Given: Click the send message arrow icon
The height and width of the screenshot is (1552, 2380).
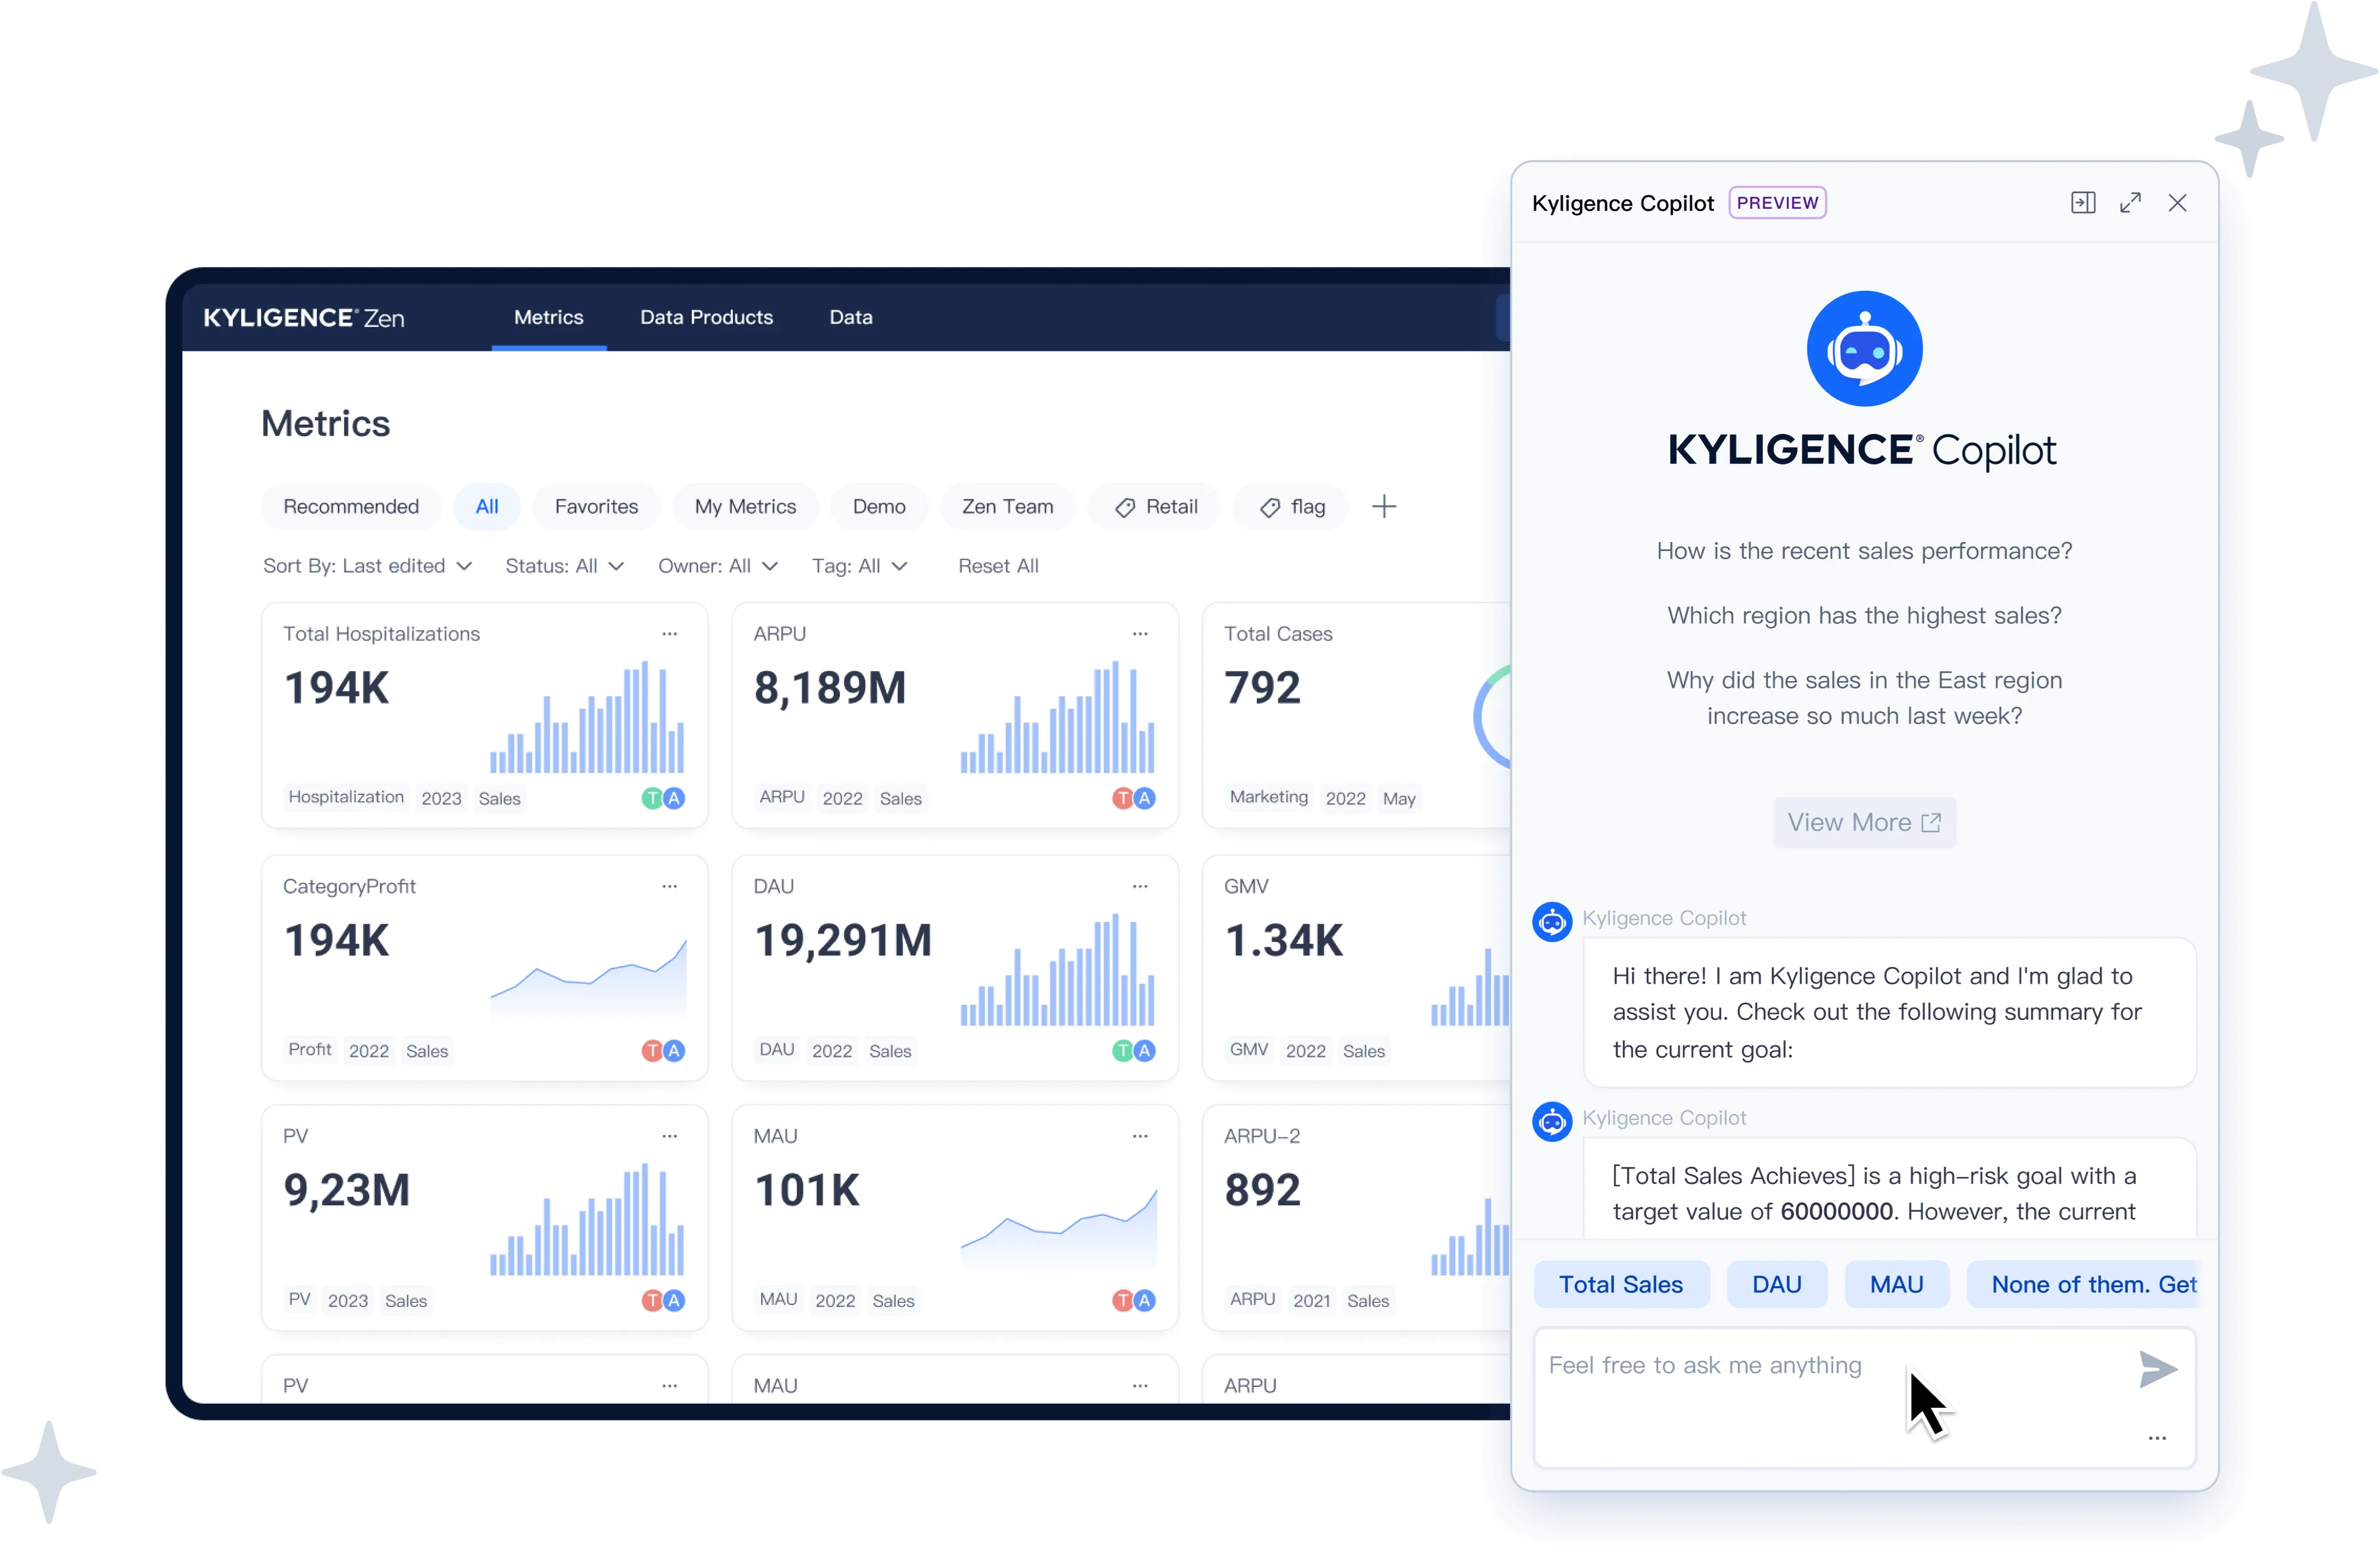Looking at the screenshot, I should [2157, 1368].
